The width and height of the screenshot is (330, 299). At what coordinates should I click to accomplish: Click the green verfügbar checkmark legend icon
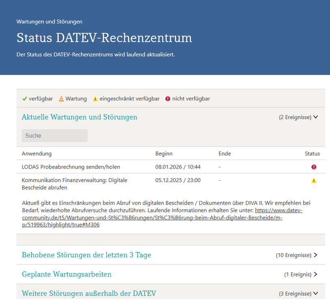[24, 98]
